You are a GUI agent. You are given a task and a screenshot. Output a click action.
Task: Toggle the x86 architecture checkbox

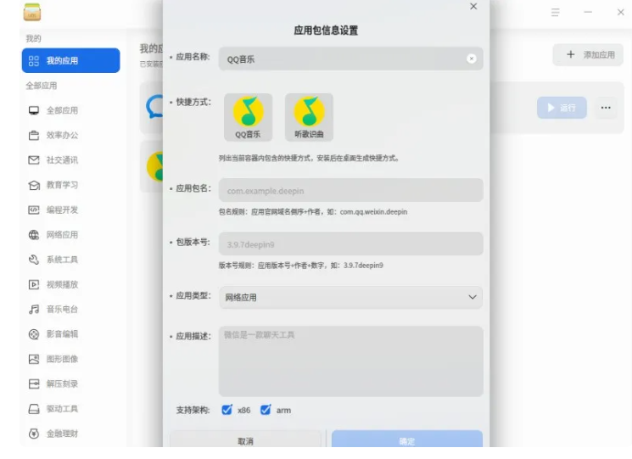[227, 410]
